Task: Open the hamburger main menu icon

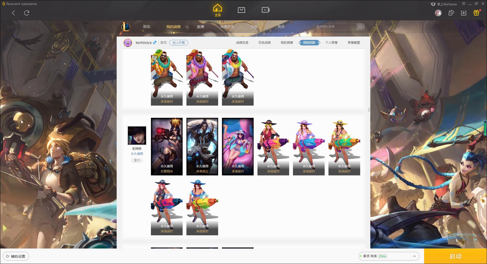Action: tap(463, 4)
